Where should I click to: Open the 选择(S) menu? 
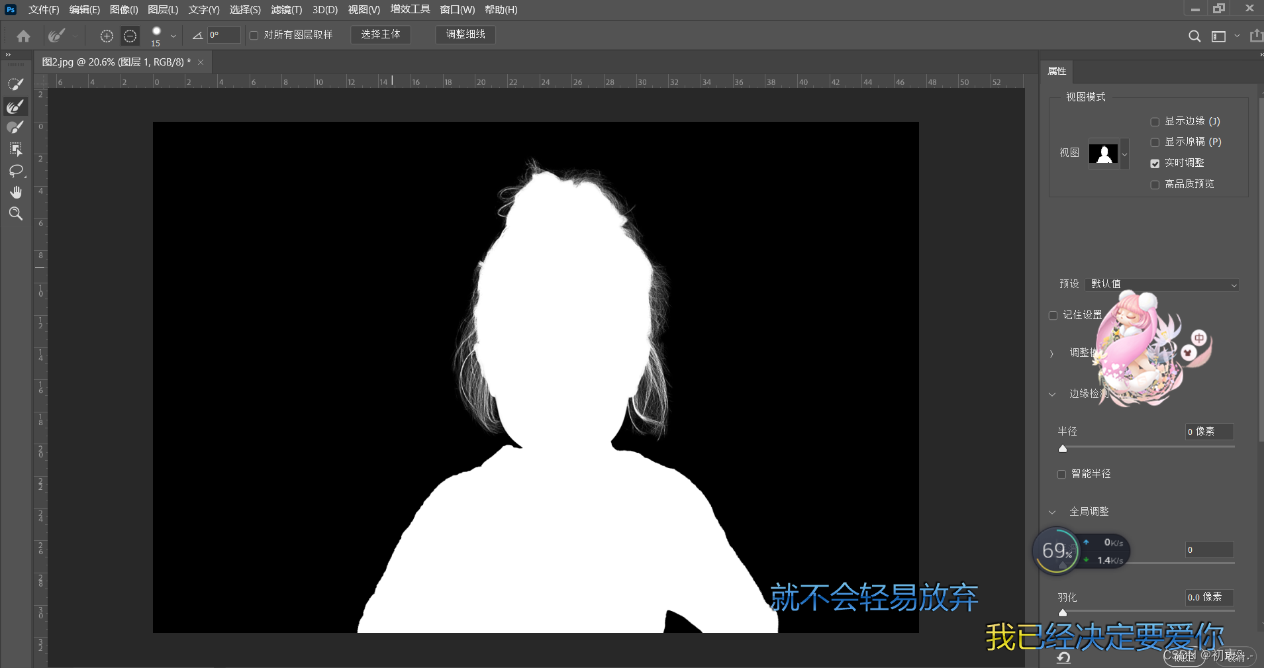pos(244,9)
